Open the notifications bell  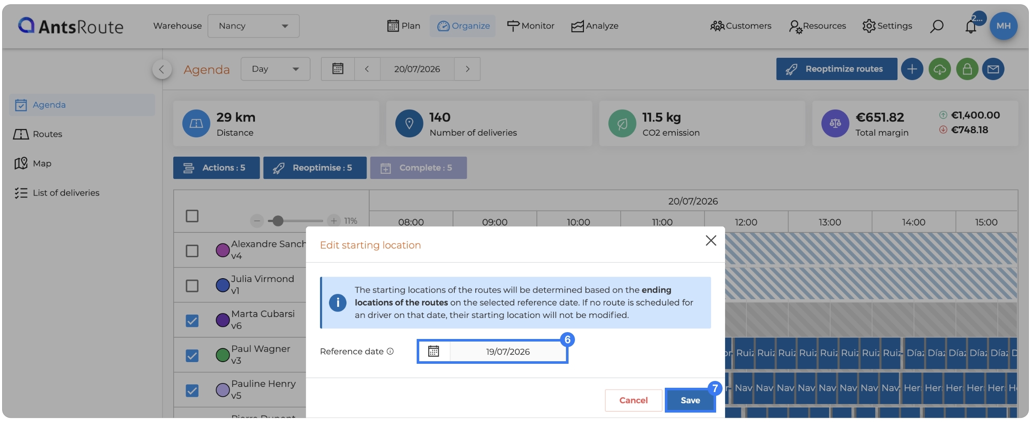tap(971, 27)
